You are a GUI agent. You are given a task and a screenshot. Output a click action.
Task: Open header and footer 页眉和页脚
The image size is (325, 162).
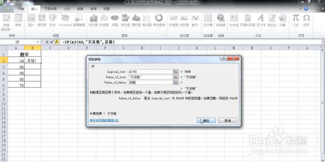(247, 21)
